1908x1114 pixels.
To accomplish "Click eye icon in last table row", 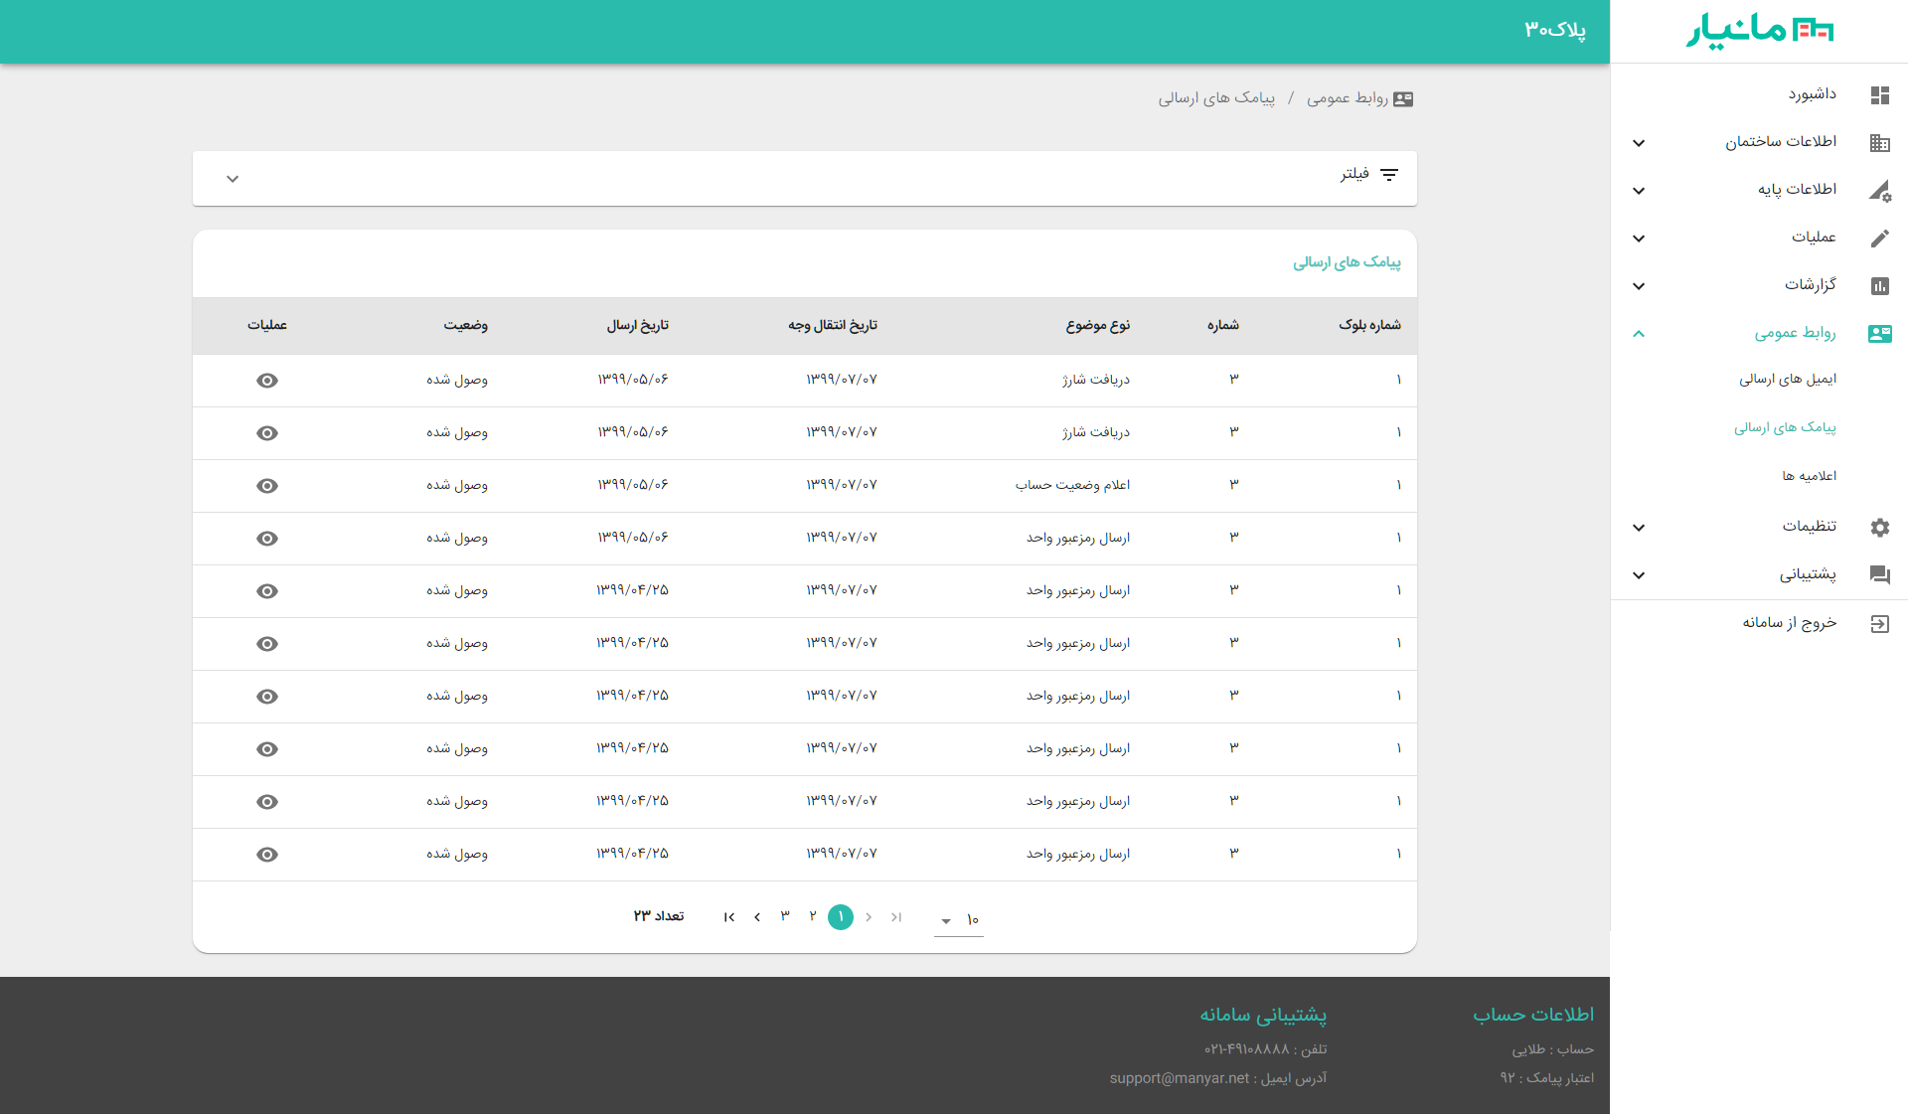I will point(267,855).
